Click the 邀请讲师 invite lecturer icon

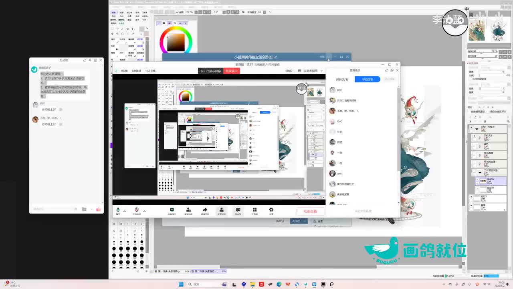188,211
